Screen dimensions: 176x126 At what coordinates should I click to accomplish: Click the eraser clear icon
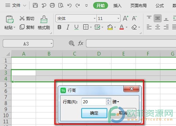click(134, 27)
